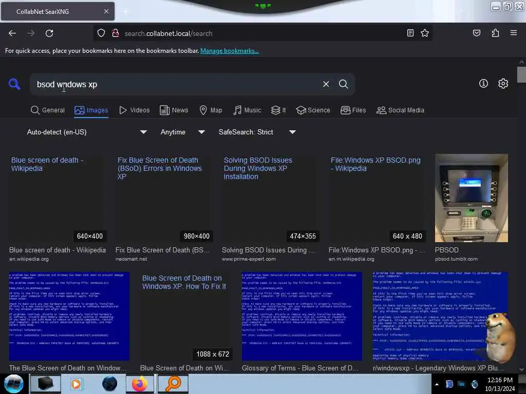Select the Science category tab
This screenshot has height=394, width=526.
coord(313,110)
